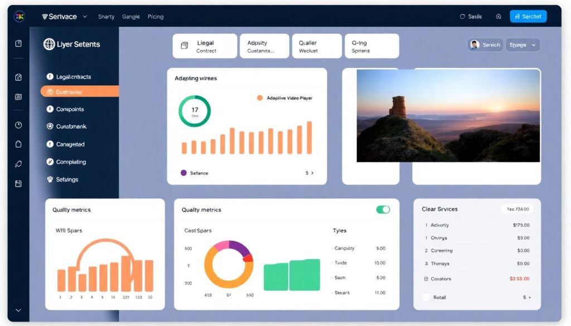Click the rocket icon in left rail
Screen dimensions: 571x326
pyautogui.click(x=18, y=164)
